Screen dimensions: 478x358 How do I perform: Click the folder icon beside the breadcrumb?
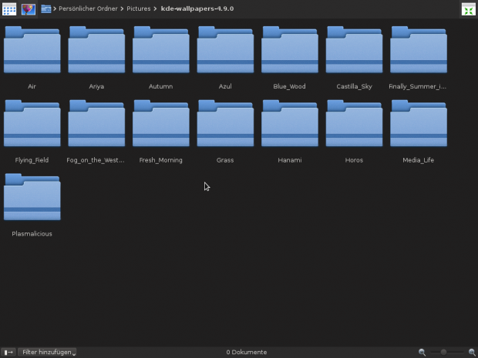click(46, 8)
